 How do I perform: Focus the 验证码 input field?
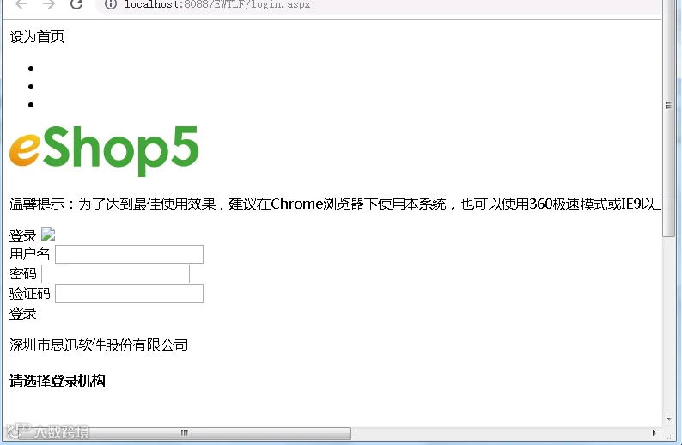(x=129, y=294)
